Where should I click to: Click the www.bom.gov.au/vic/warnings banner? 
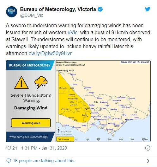pos(28,137)
